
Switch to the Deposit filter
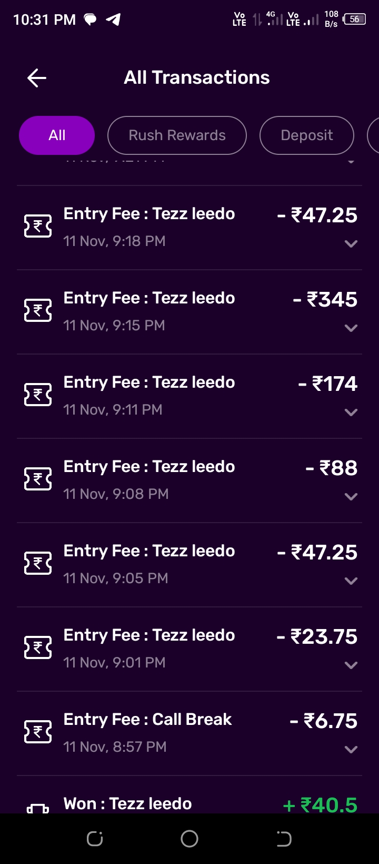[306, 135]
